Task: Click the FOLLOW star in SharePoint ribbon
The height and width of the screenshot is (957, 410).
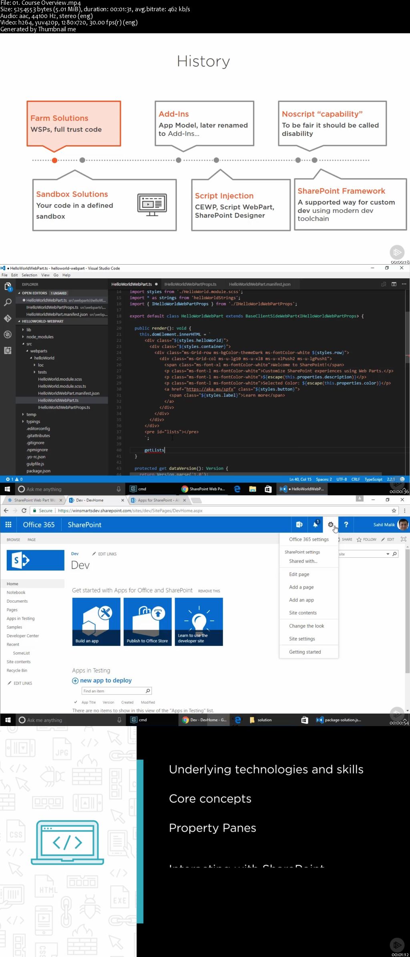Action: (359, 539)
